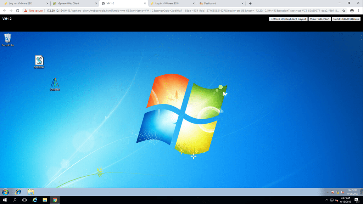The width and height of the screenshot is (363, 204).
Task: Open the Chrome three-dot menu
Action: click(x=358, y=11)
